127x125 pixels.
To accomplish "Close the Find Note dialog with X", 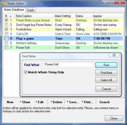I will pyautogui.click(x=114, y=55).
